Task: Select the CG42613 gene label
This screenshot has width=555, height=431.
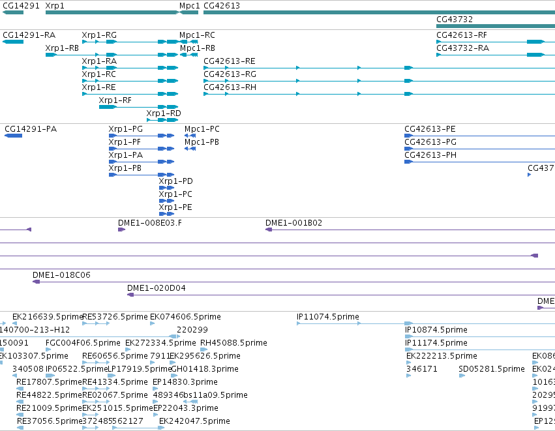Action: click(x=222, y=6)
